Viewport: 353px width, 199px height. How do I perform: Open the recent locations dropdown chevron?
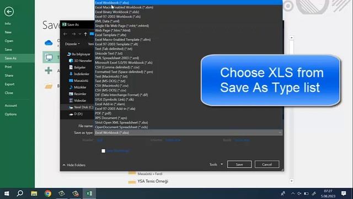79,34
